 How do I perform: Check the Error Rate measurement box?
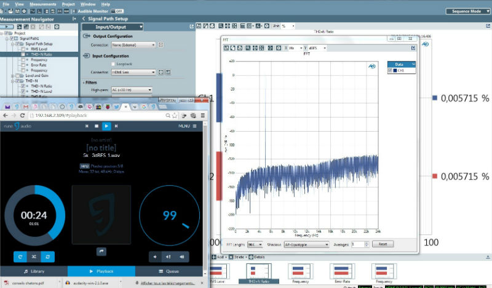tap(23, 65)
